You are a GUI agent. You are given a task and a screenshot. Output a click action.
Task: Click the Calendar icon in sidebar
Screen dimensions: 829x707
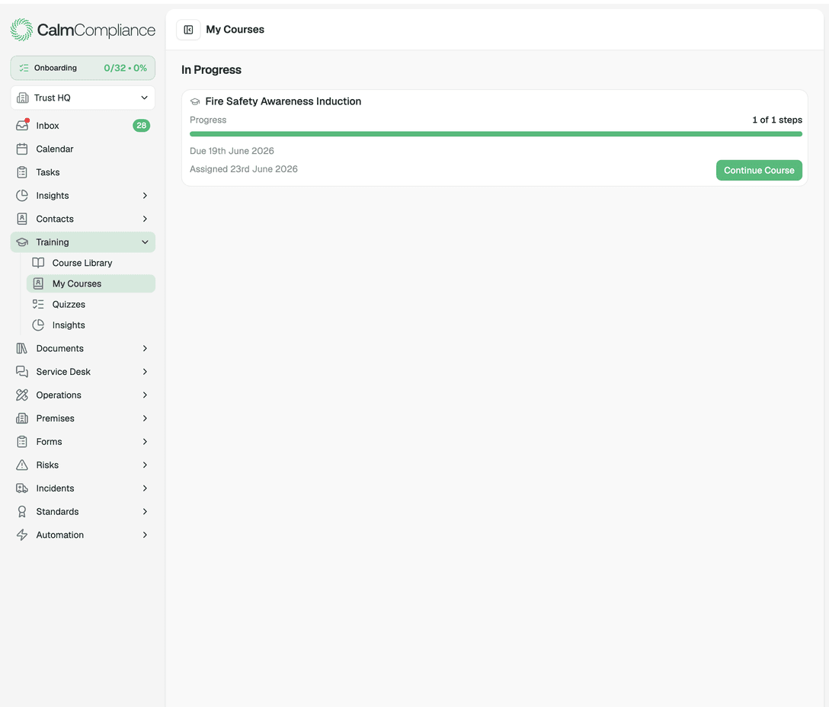click(22, 149)
